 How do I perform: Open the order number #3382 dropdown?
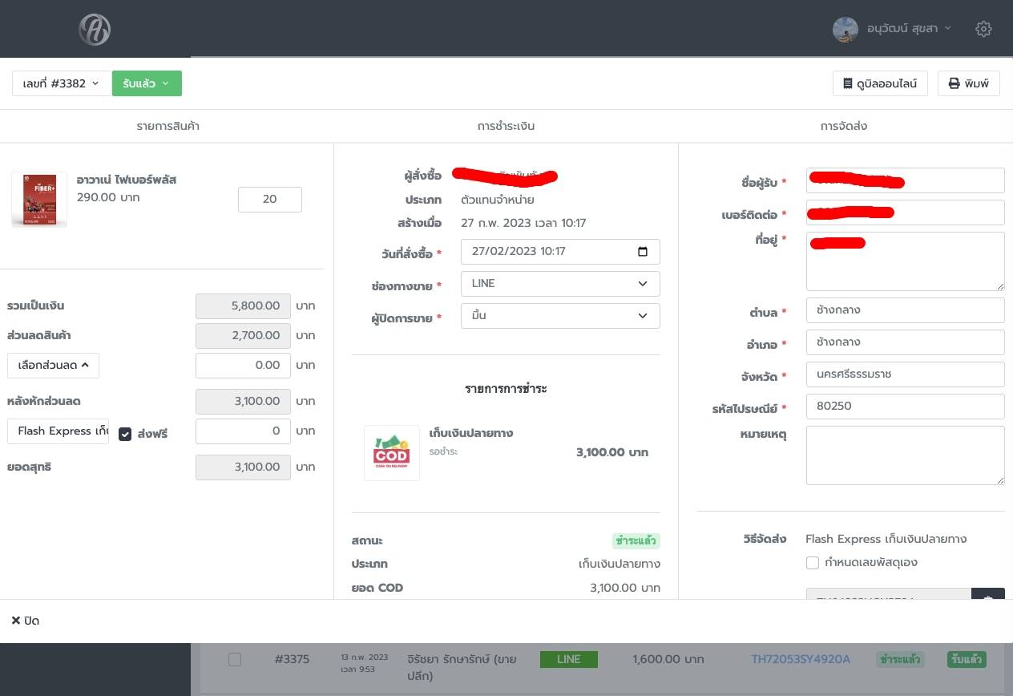pos(61,83)
